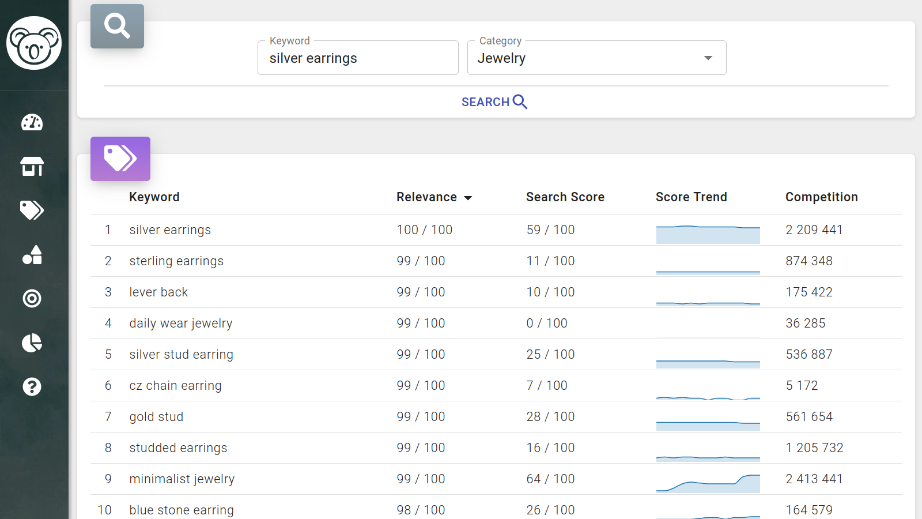The width and height of the screenshot is (922, 519).
Task: Click the Keyword column header
Action: (154, 197)
